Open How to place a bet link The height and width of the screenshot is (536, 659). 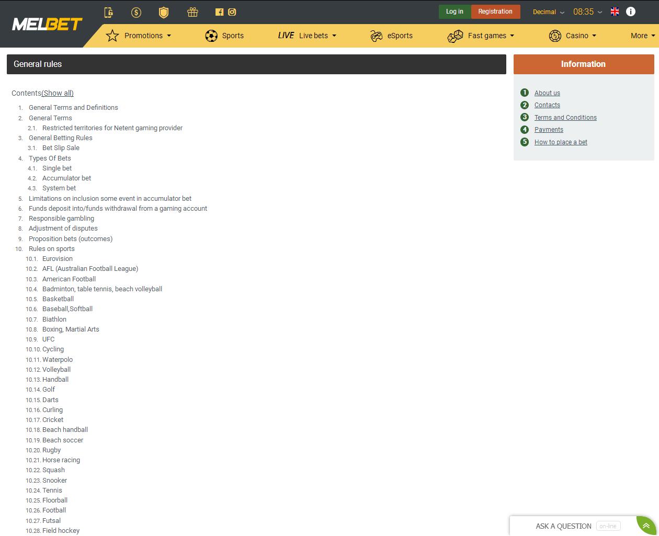[561, 142]
